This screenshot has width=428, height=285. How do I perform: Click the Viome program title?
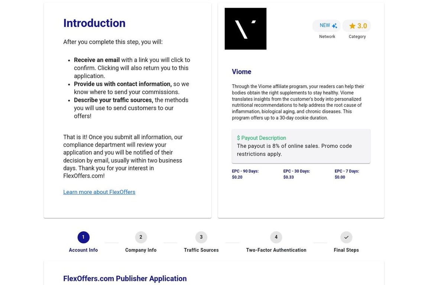[x=241, y=72]
